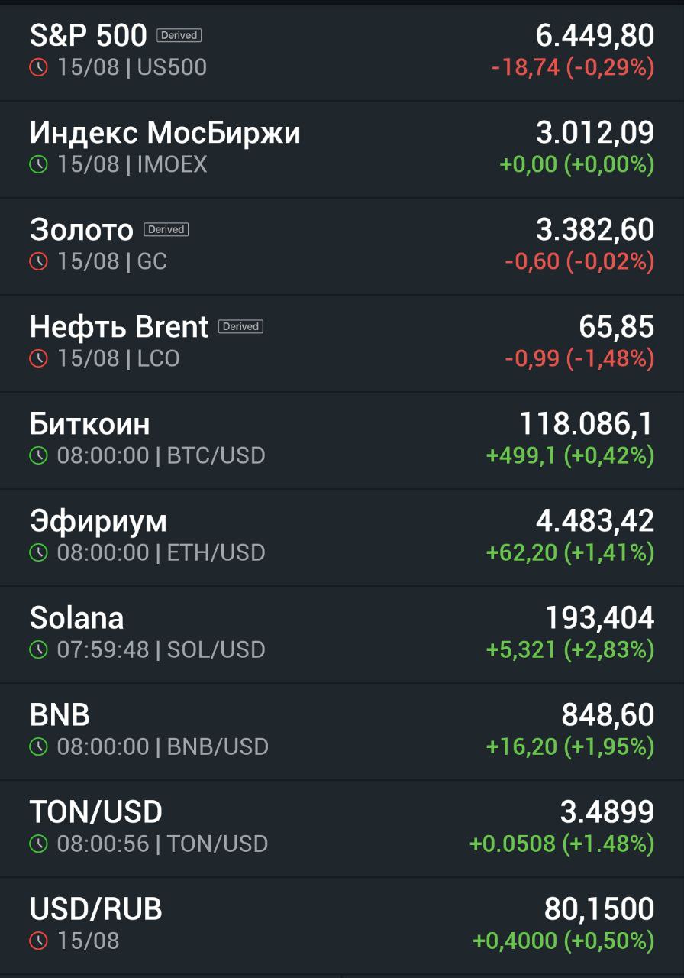Click the red clock icon under Нефть Brent
The height and width of the screenshot is (978, 684).
pos(38,358)
